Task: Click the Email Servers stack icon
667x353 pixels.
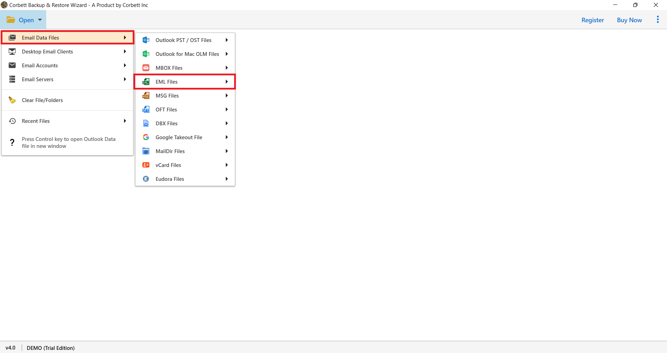Action: pos(12,79)
